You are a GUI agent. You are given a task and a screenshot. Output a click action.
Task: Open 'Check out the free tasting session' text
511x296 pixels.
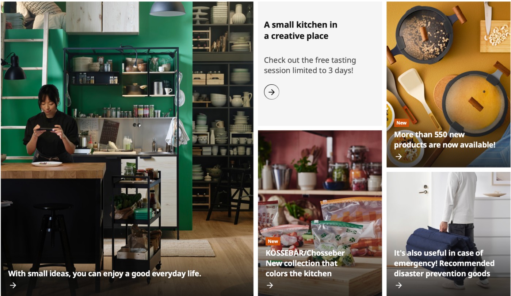[x=310, y=65]
